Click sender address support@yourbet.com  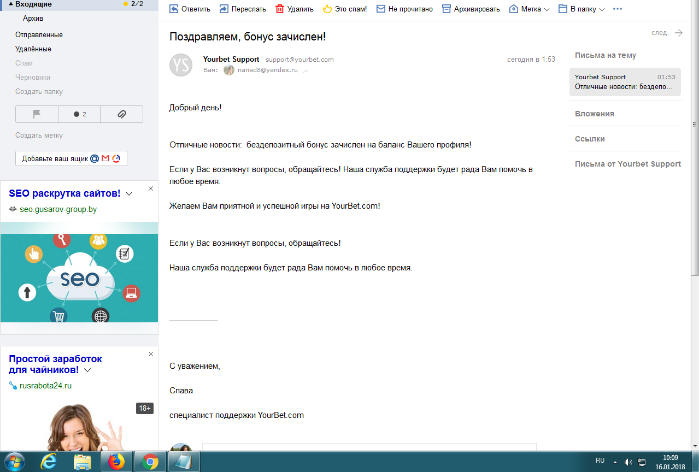pyautogui.click(x=299, y=60)
